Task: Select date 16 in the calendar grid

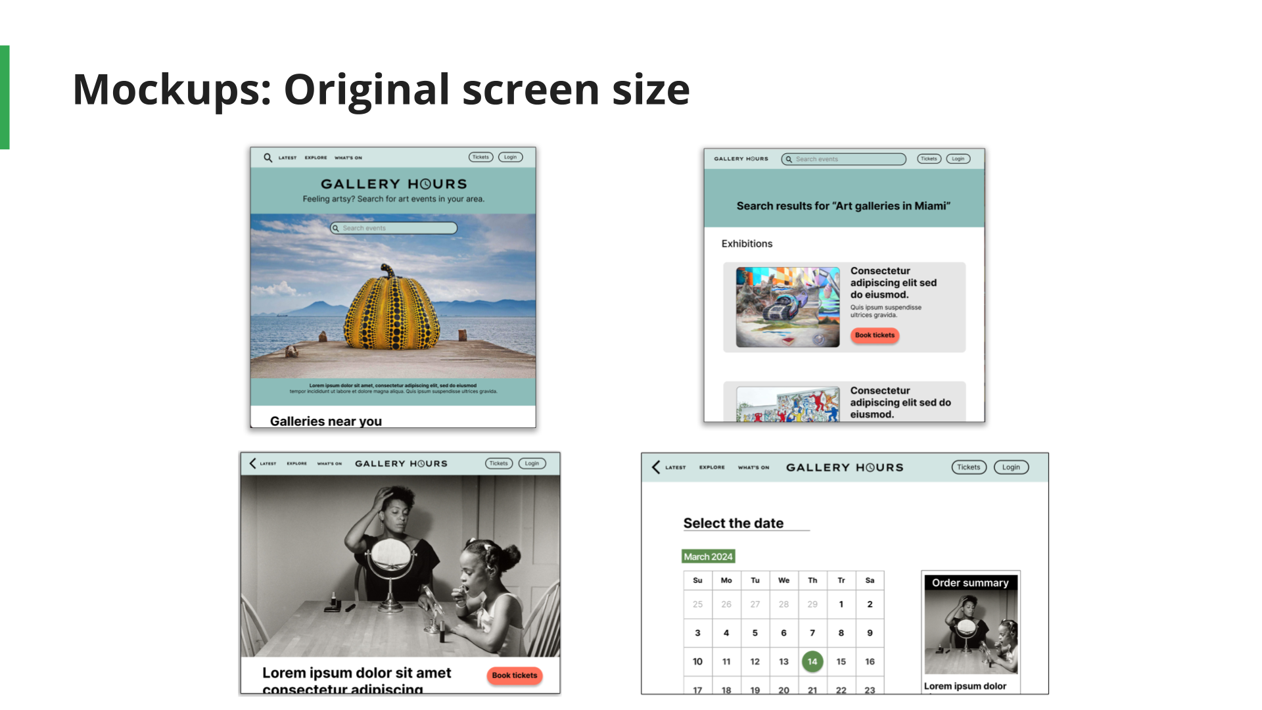Action: coord(870,661)
